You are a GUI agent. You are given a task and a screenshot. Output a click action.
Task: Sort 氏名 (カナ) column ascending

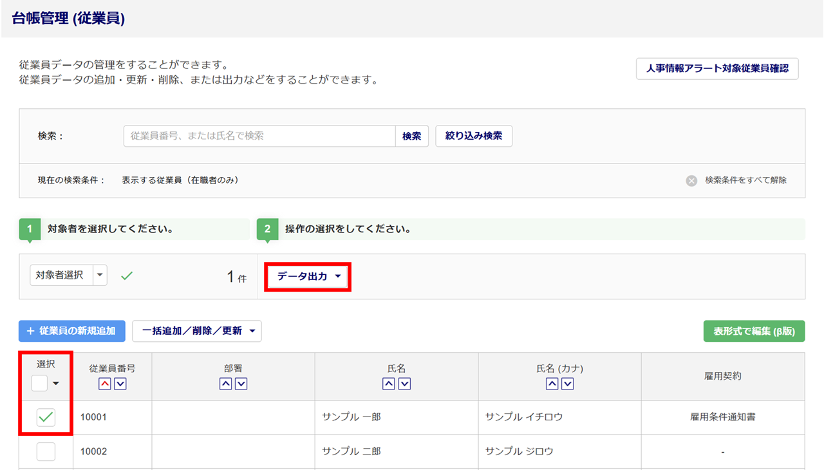coord(552,384)
